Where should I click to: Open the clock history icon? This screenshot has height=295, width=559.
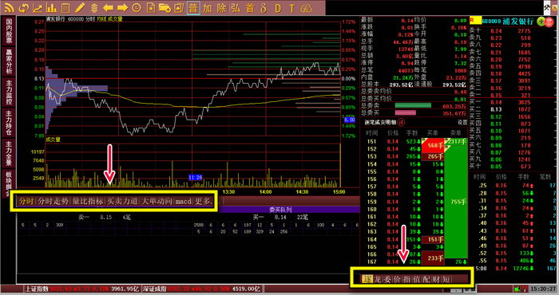[137, 7]
